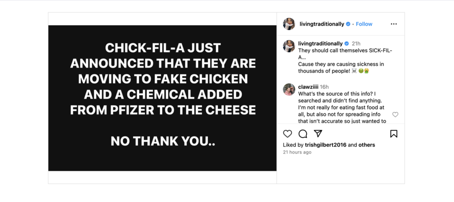
Task: Follow the livingtraditionally account
Action: click(364, 24)
